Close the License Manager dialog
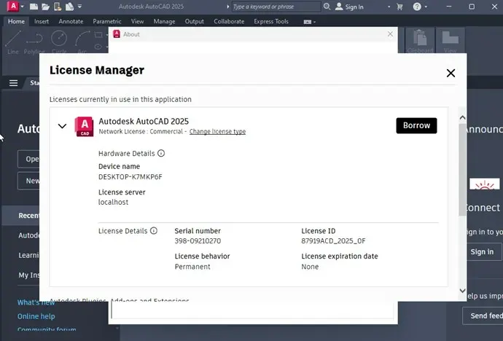 click(x=451, y=73)
